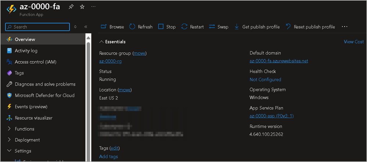Click the Function App lightning icon in header
The image size is (367, 162).
pos(11,9)
